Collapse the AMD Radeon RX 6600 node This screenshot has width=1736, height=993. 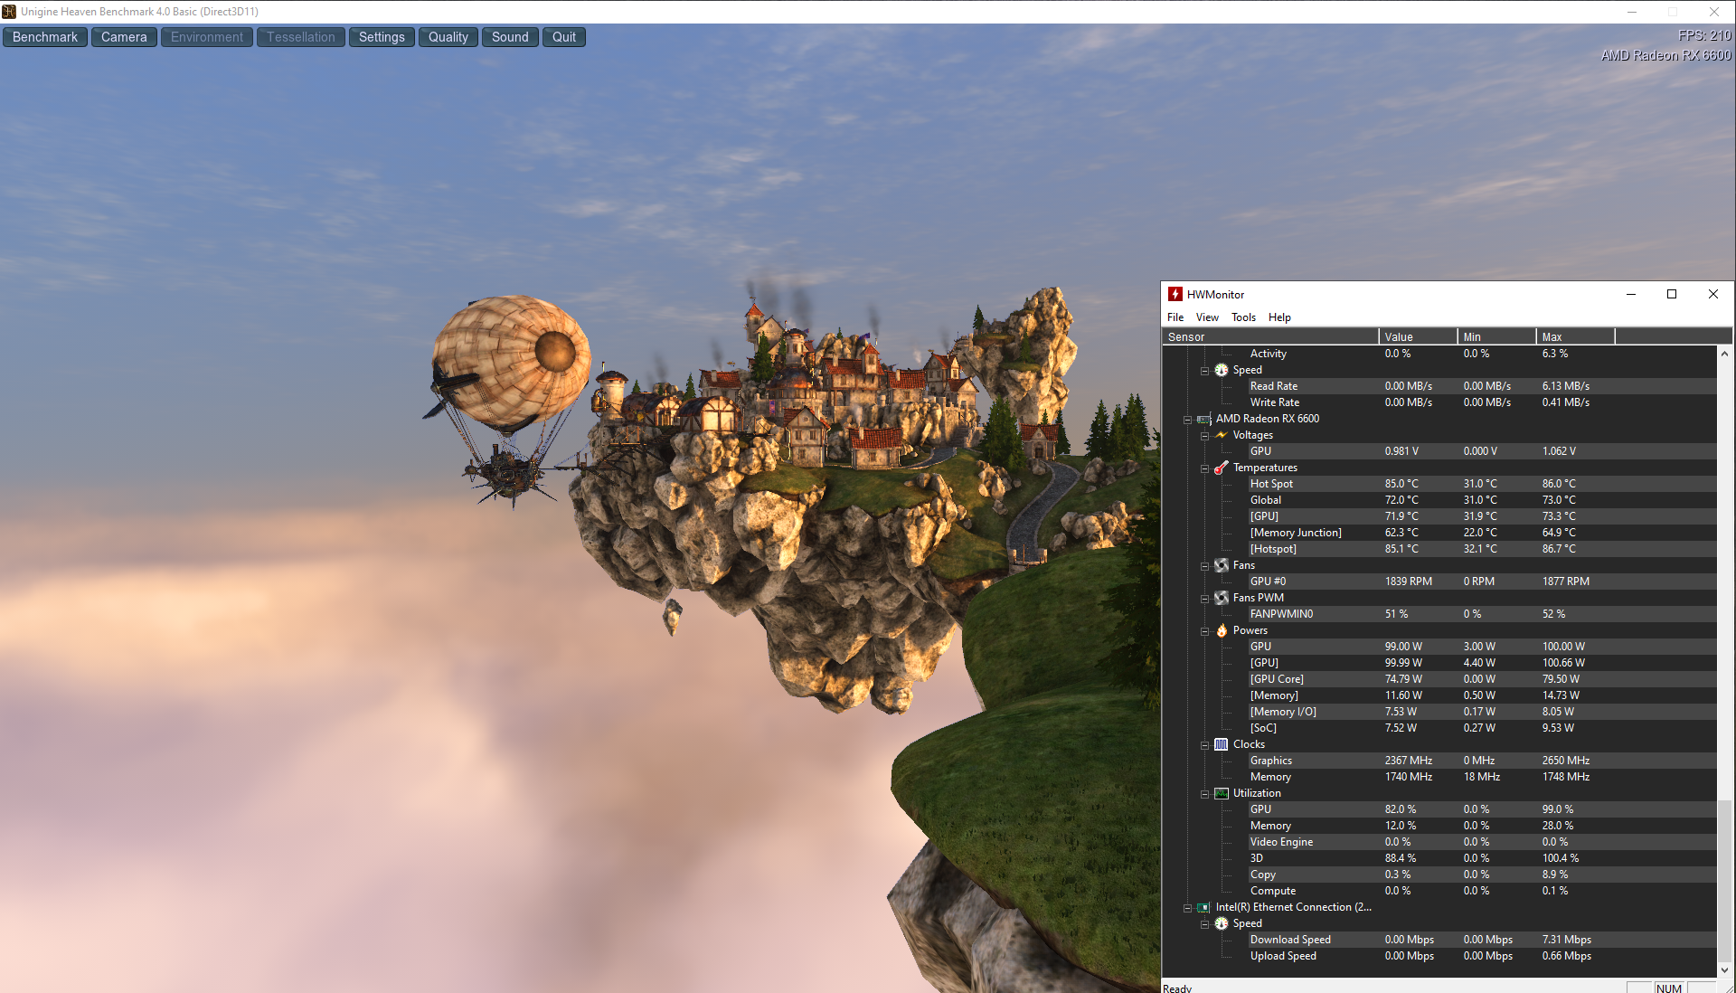(1187, 420)
